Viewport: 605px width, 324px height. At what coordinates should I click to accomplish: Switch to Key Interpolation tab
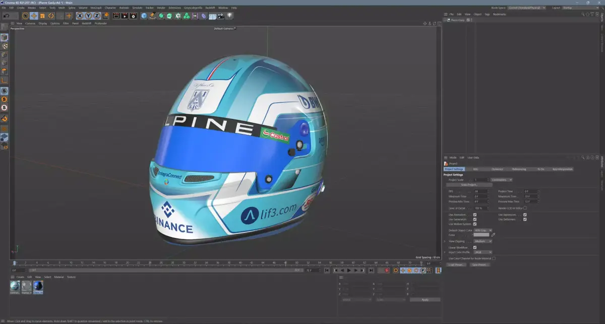pyautogui.click(x=563, y=169)
